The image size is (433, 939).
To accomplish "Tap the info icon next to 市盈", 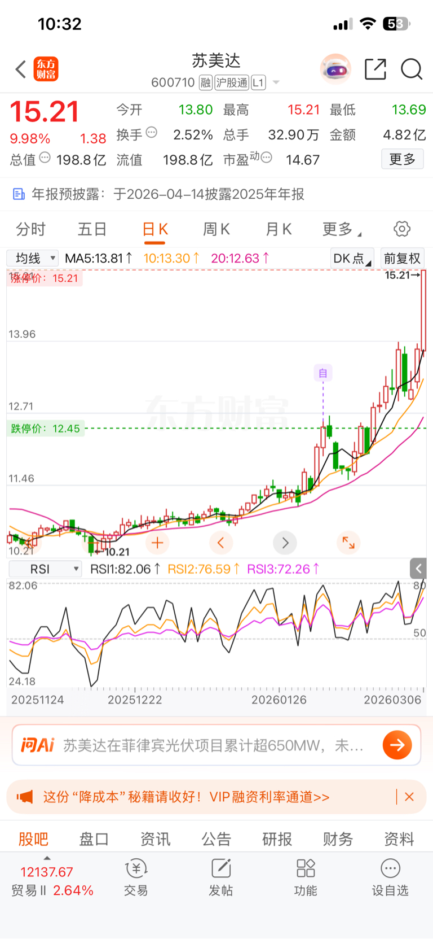I will point(267,158).
